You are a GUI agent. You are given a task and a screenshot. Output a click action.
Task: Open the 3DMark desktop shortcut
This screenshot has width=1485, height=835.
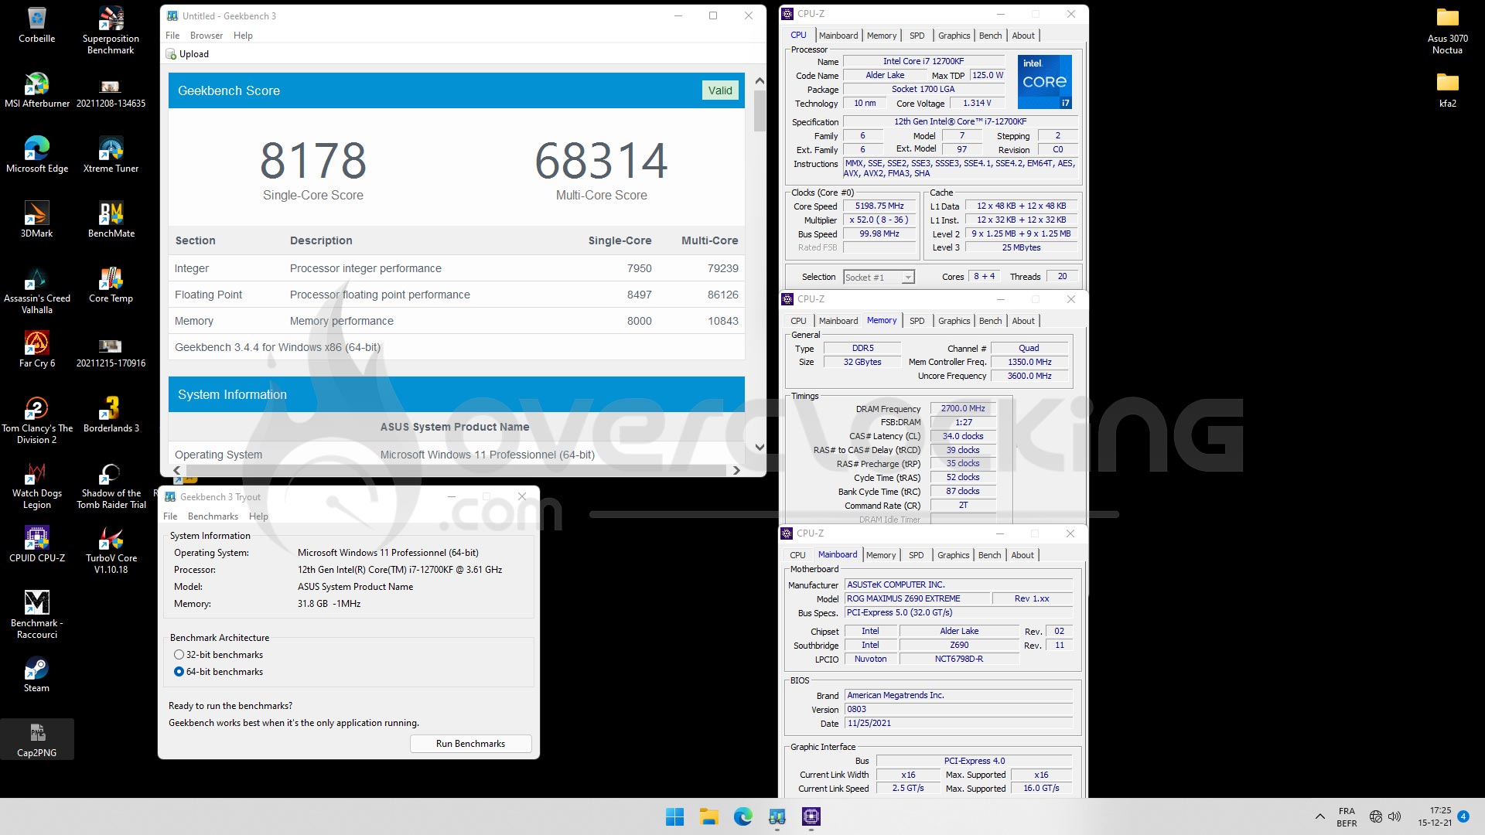(36, 220)
